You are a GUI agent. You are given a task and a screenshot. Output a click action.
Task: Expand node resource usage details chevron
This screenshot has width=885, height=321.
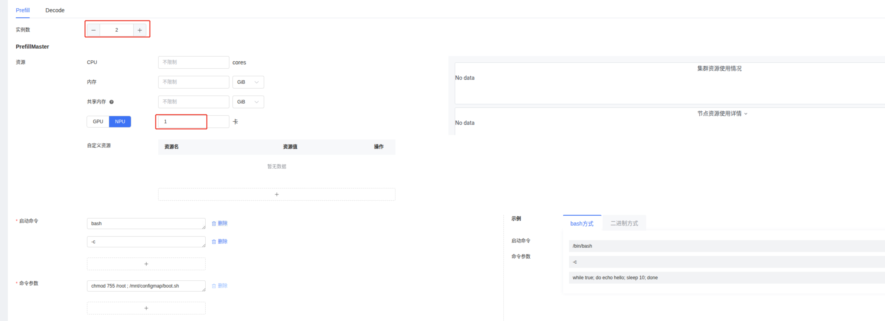pyautogui.click(x=746, y=114)
